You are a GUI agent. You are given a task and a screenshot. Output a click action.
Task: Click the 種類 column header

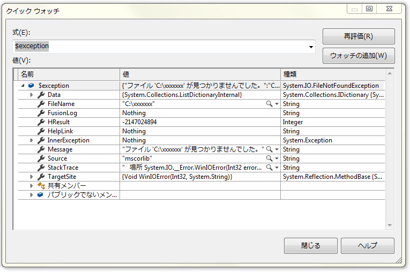(333, 74)
